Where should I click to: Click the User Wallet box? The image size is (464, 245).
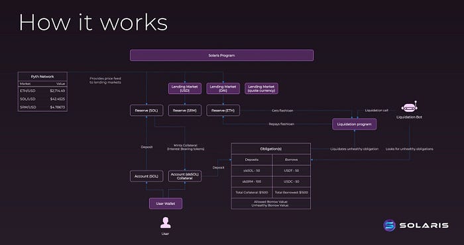[166, 204]
